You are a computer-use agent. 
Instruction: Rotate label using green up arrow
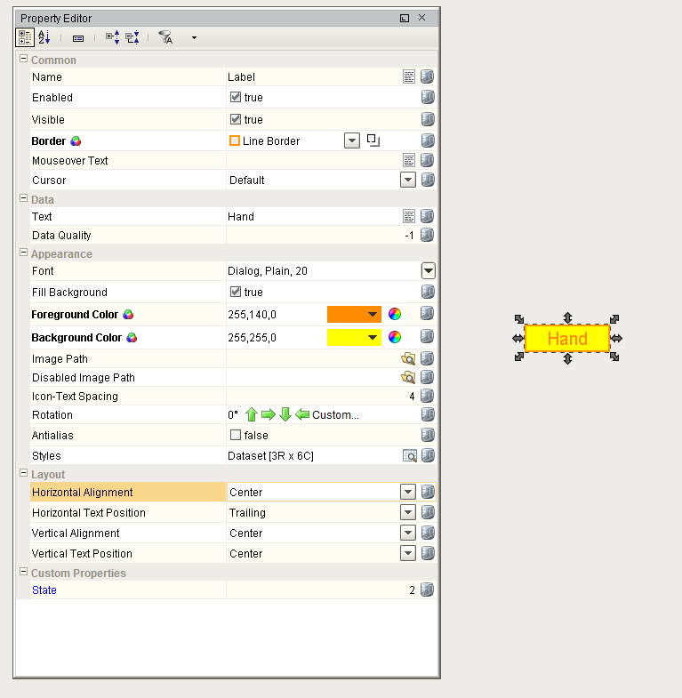[x=252, y=415]
